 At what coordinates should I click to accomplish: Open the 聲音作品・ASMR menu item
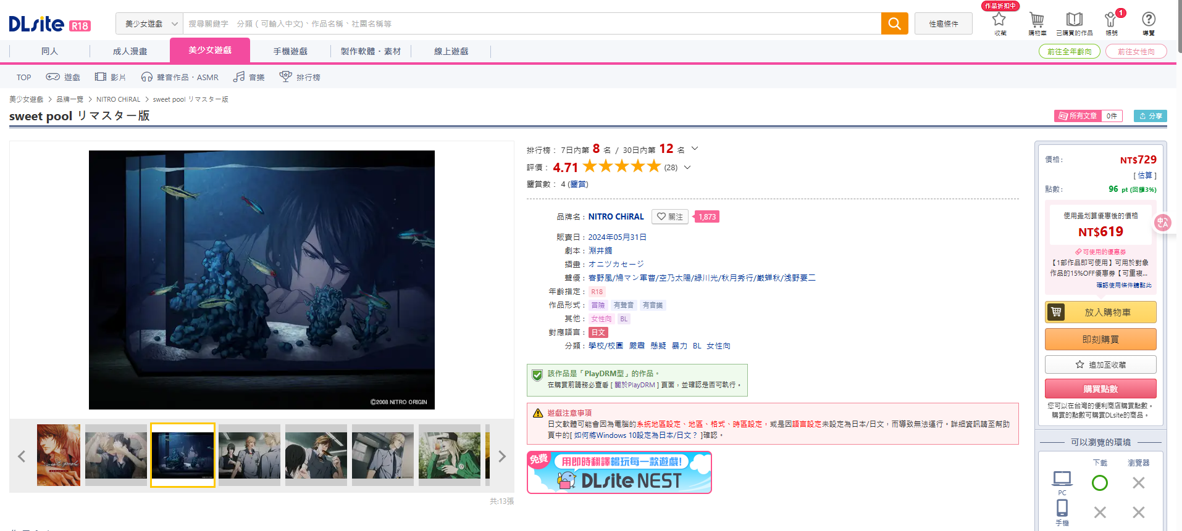pyautogui.click(x=180, y=77)
